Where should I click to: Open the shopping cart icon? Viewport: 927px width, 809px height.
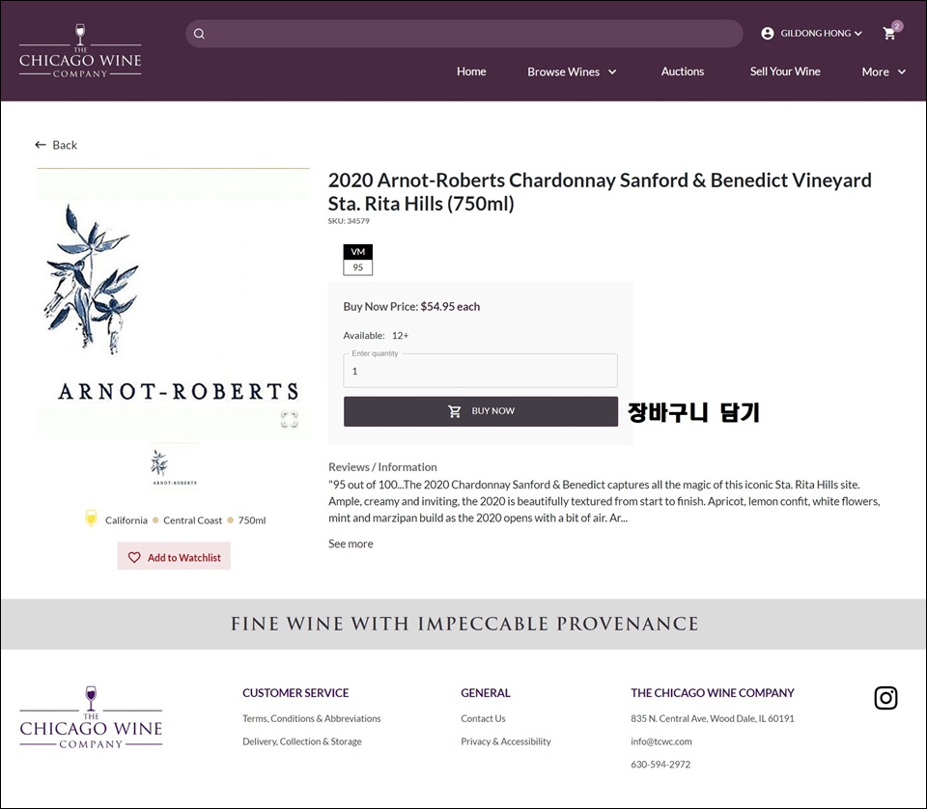pyautogui.click(x=888, y=34)
